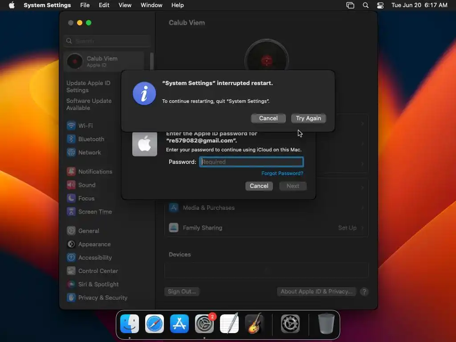Click the Forgot Password? link
Screen dimensions: 456x342
[282, 173]
